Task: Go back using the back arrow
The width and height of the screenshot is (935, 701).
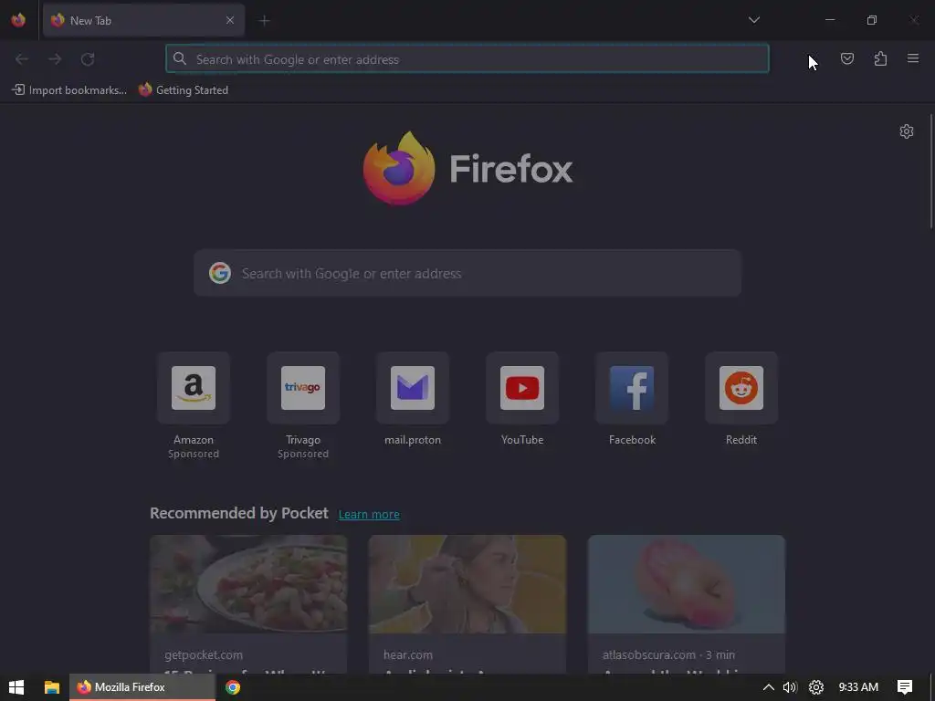Action: [x=22, y=59]
